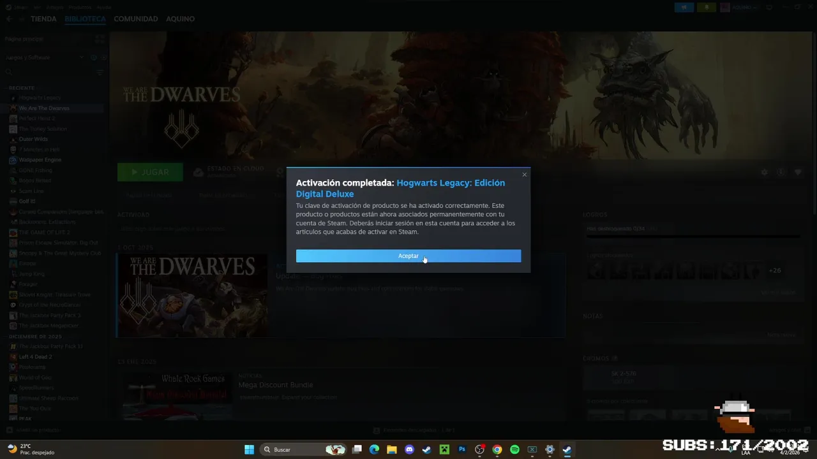Collapse the RECIENTE section header
817x459 pixels.
coord(22,88)
